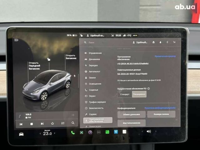The image size is (200, 150).
Task: Open Безопасность settings section
Action: (x=94, y=108)
